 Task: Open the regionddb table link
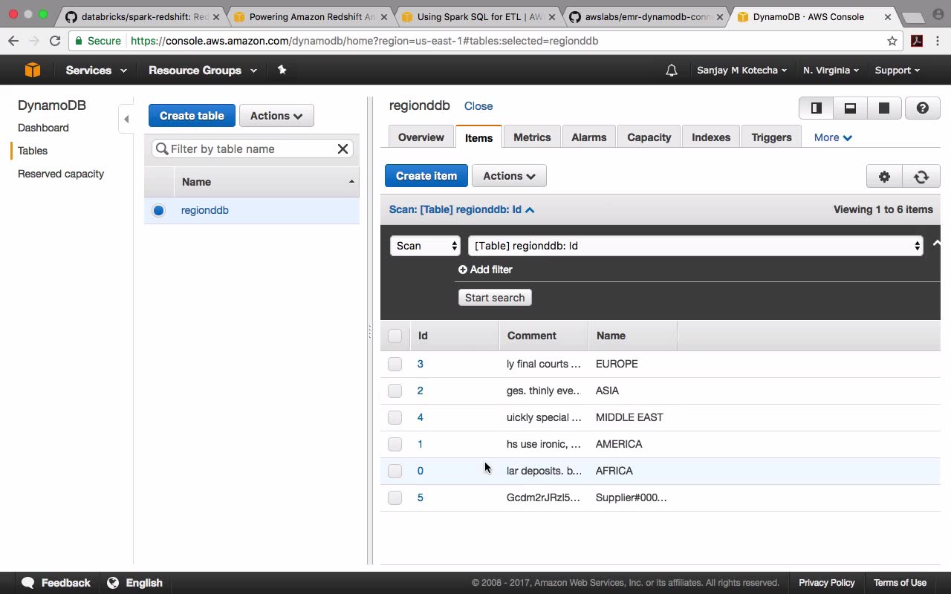click(x=205, y=210)
